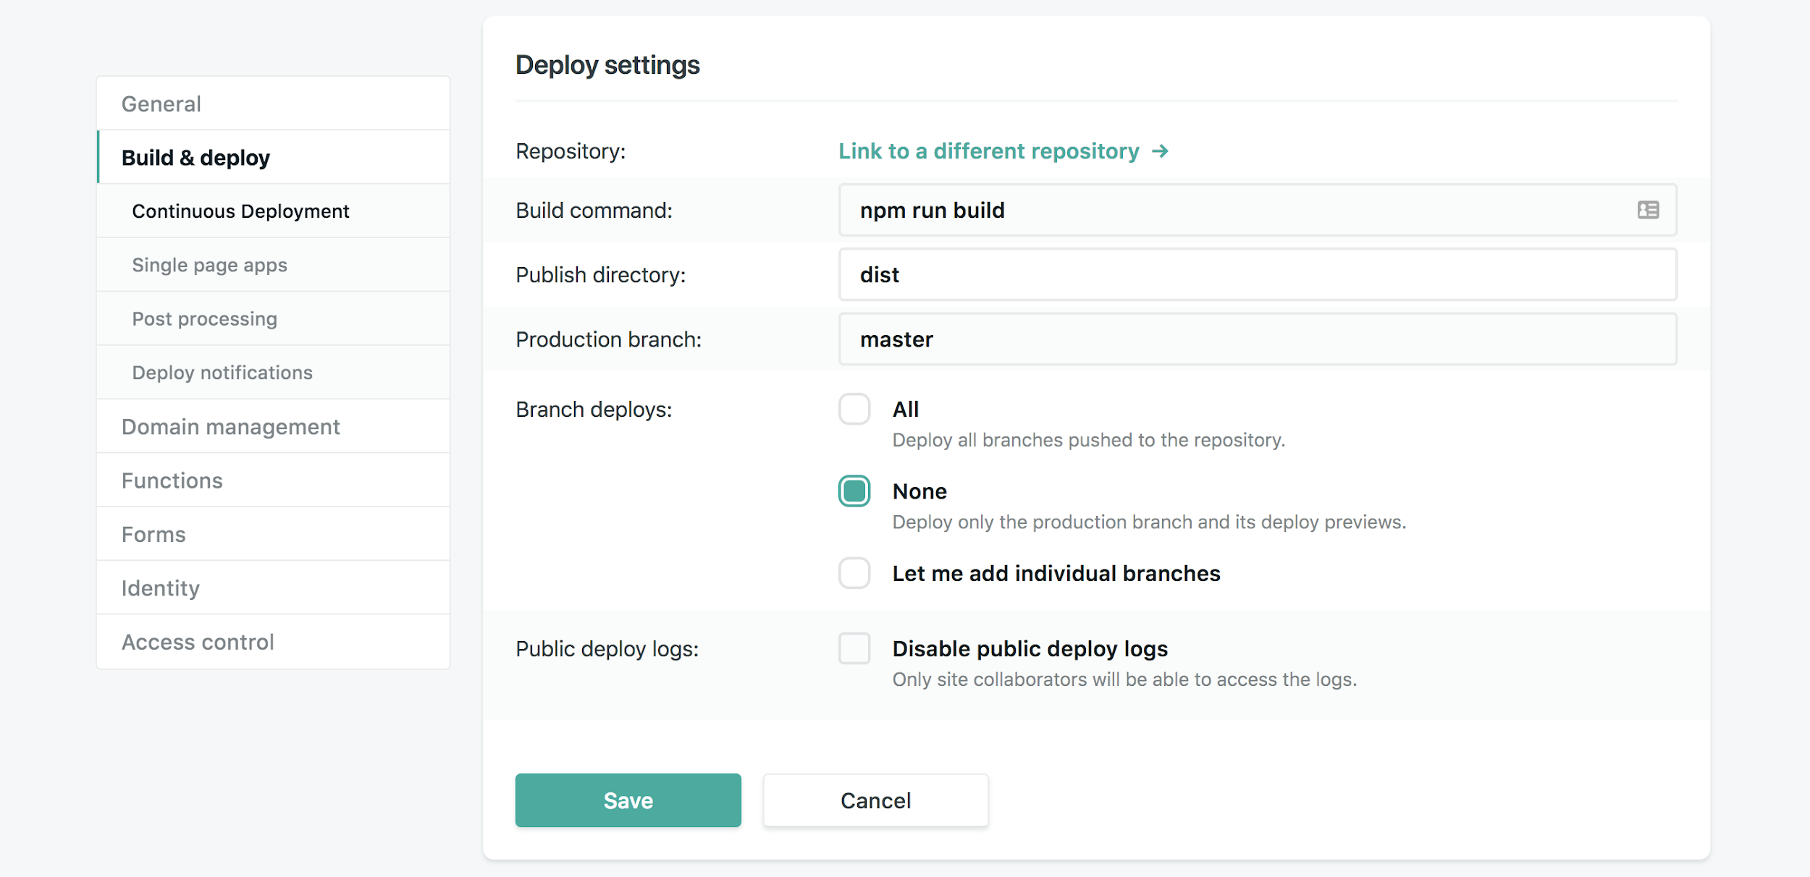
Task: Open Domain management settings
Action: 230,427
